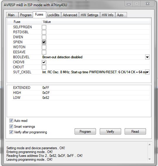This screenshot has width=158, height=166.
Task: Edit the EXTENDED fuse value 0xFF
Action: 46,88
